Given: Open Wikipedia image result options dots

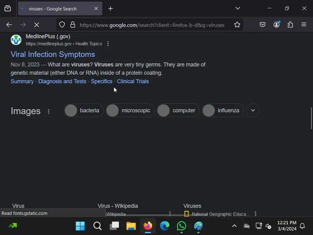Looking at the screenshot, I should coord(170,214).
